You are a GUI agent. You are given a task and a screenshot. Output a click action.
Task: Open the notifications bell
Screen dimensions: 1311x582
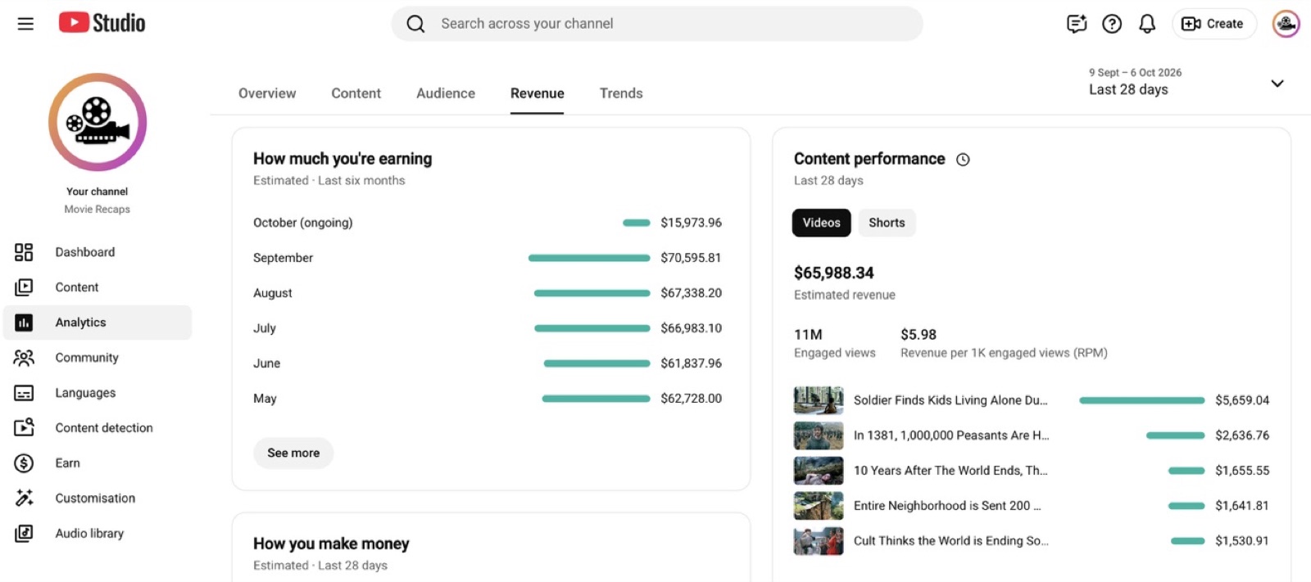click(x=1147, y=24)
